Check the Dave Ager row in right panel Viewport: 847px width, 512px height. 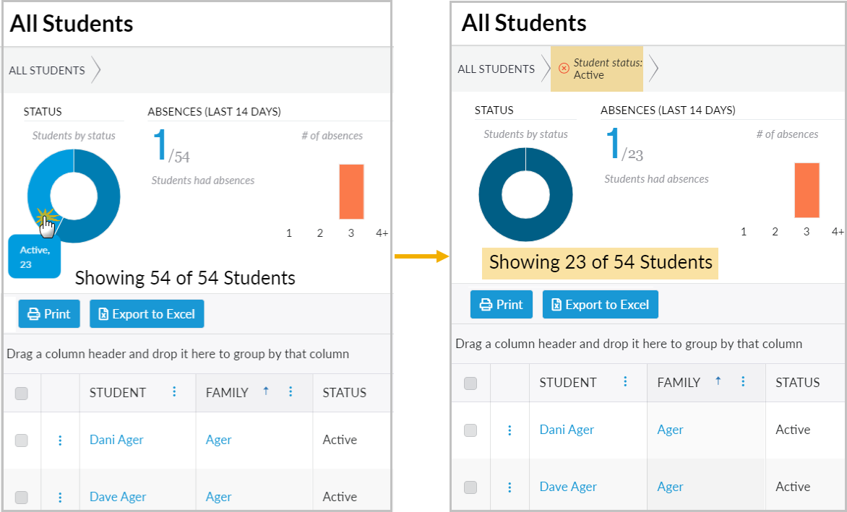pyautogui.click(x=470, y=487)
